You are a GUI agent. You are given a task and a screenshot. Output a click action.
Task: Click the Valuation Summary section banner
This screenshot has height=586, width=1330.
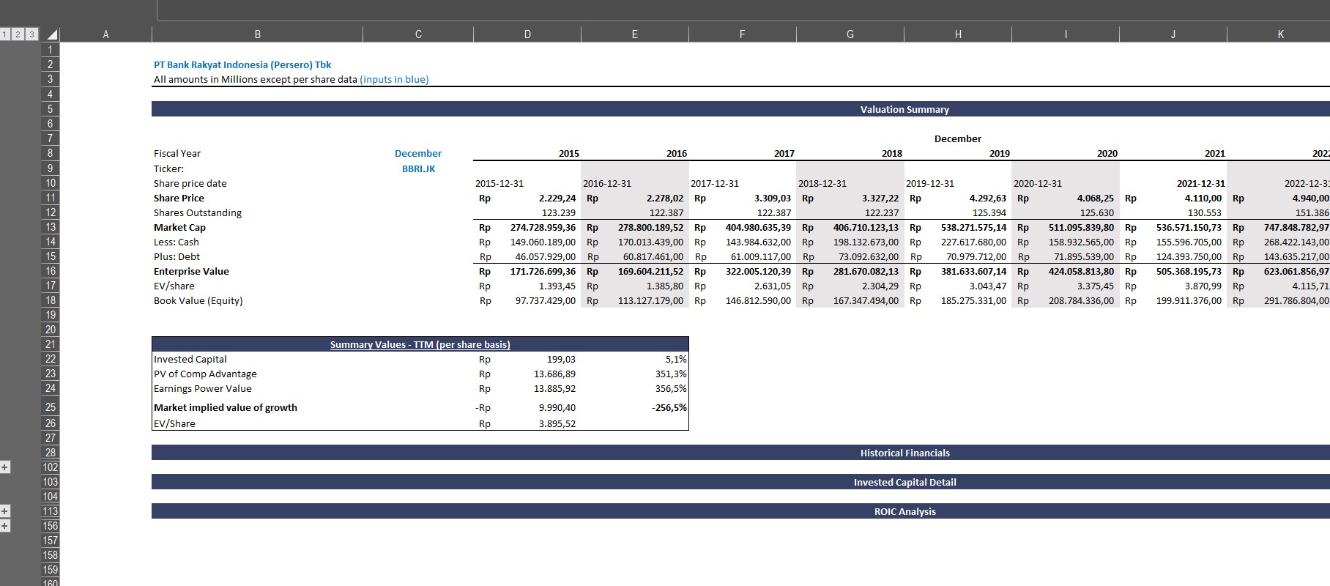click(904, 109)
